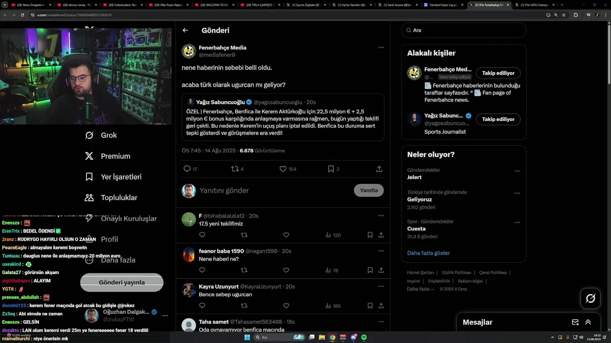Share the 'Bence sebep ugurcan' reply
The height and width of the screenshot is (343, 611).
(381, 305)
